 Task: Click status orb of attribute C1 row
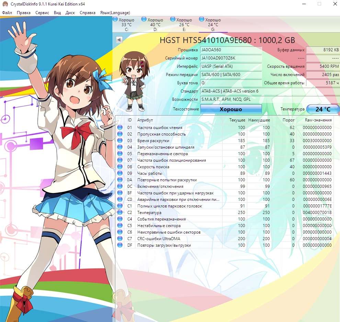pyautogui.click(x=120, y=206)
